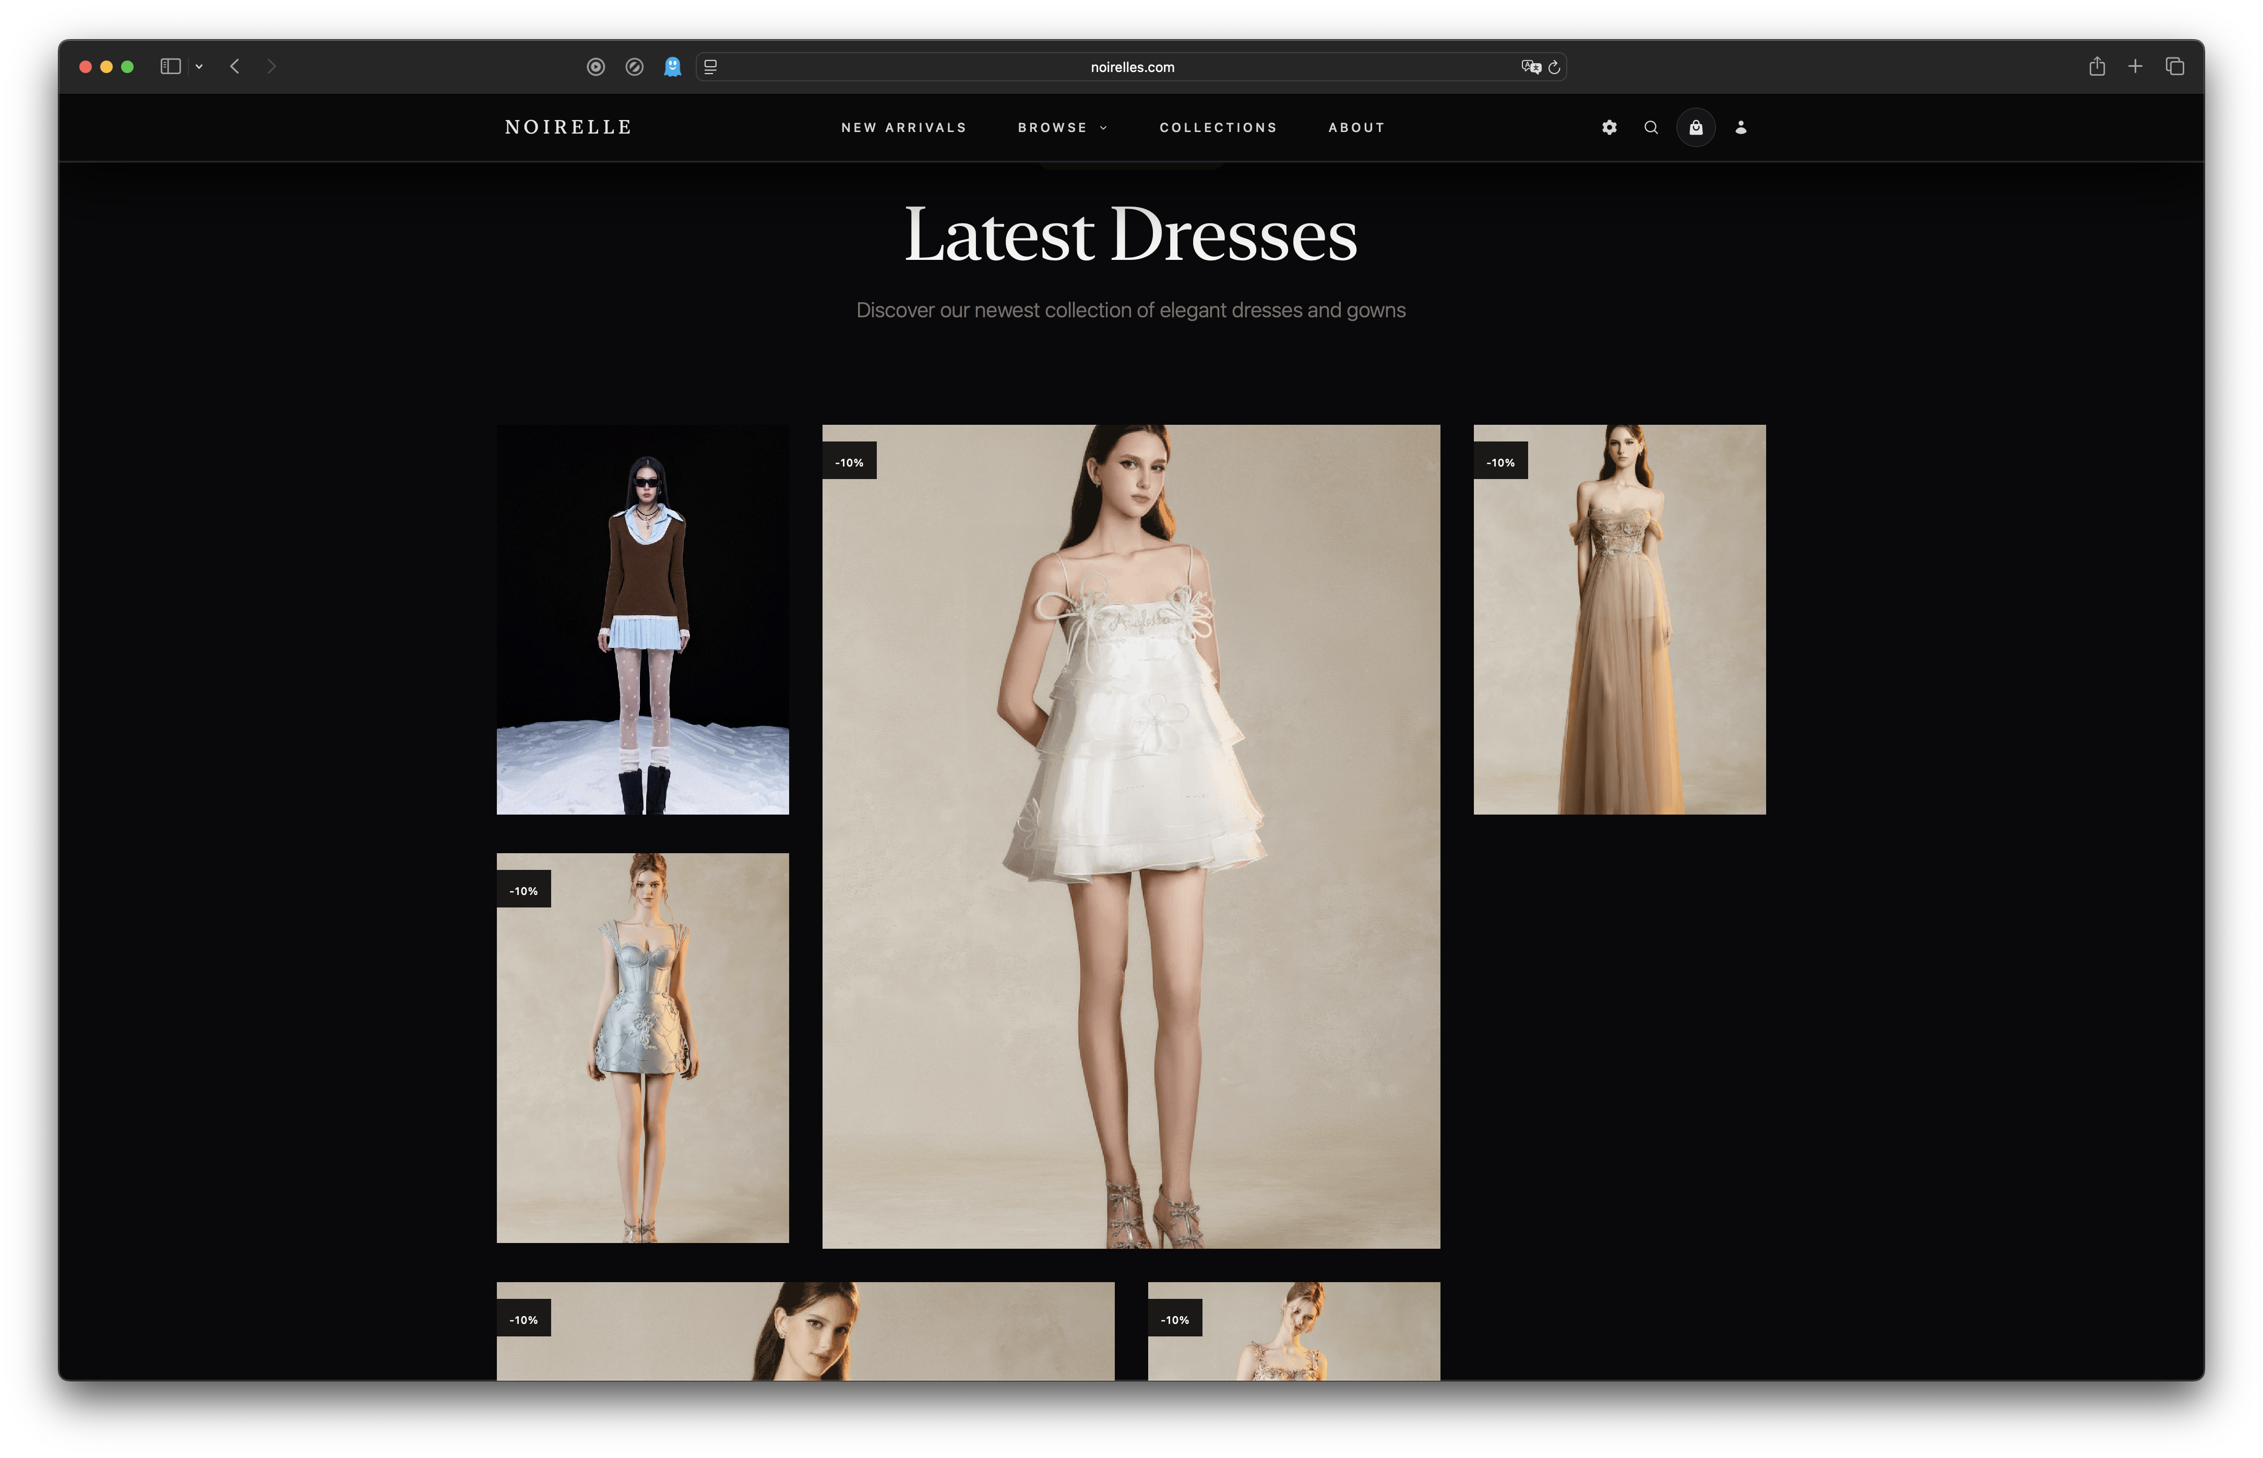Open a new tab with the plus icon
The height and width of the screenshot is (1458, 2263).
tap(2136, 66)
